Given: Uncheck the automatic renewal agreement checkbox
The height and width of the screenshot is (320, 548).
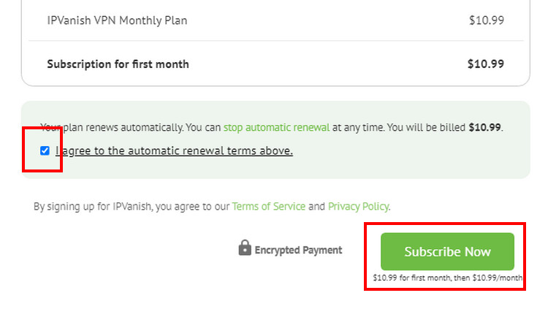Looking at the screenshot, I should (x=45, y=151).
